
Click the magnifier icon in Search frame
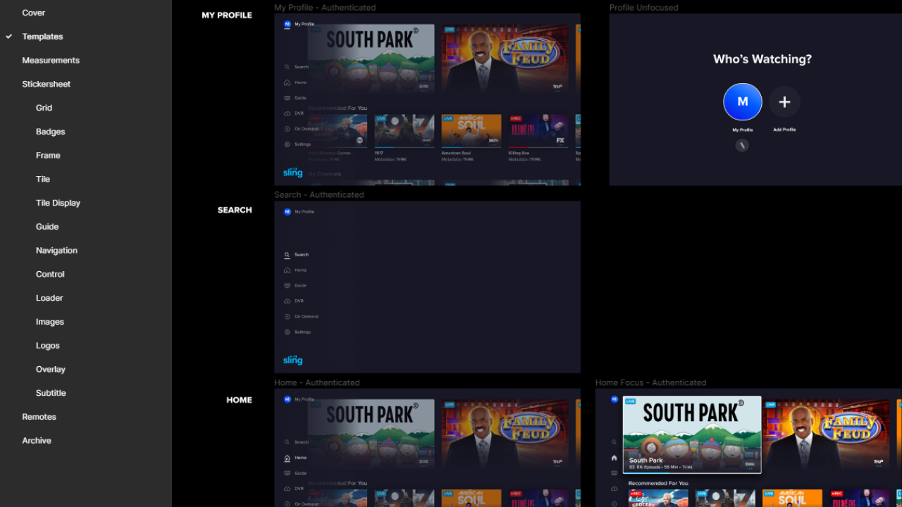tap(287, 255)
